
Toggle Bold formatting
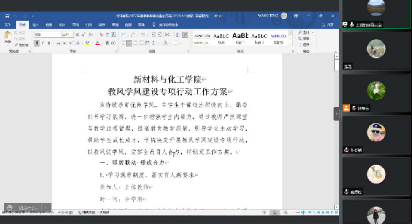pyautogui.click(x=37, y=43)
